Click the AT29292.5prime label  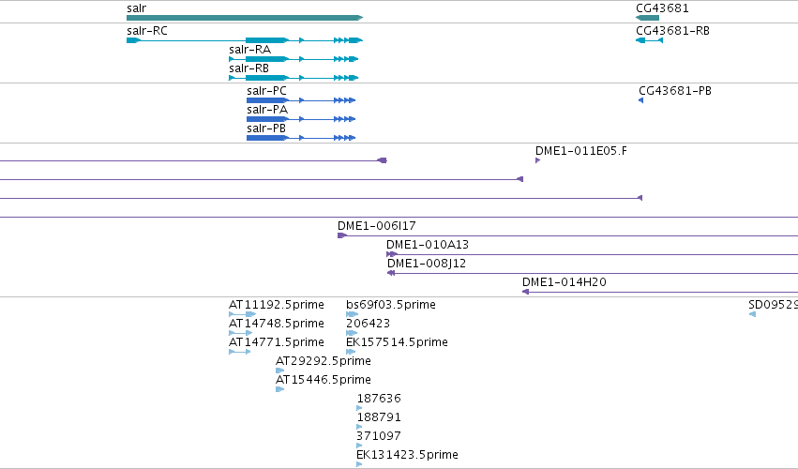324,361
